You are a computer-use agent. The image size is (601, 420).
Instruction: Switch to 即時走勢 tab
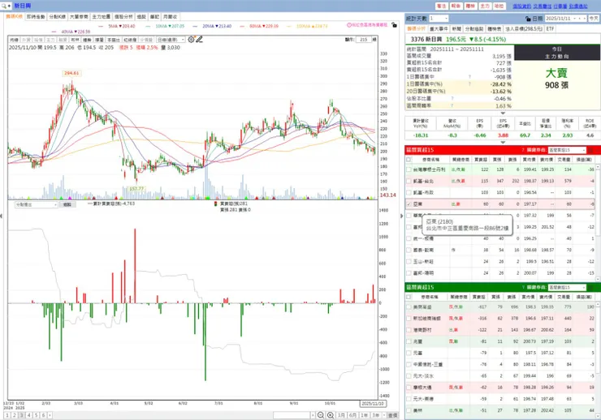pos(36,17)
